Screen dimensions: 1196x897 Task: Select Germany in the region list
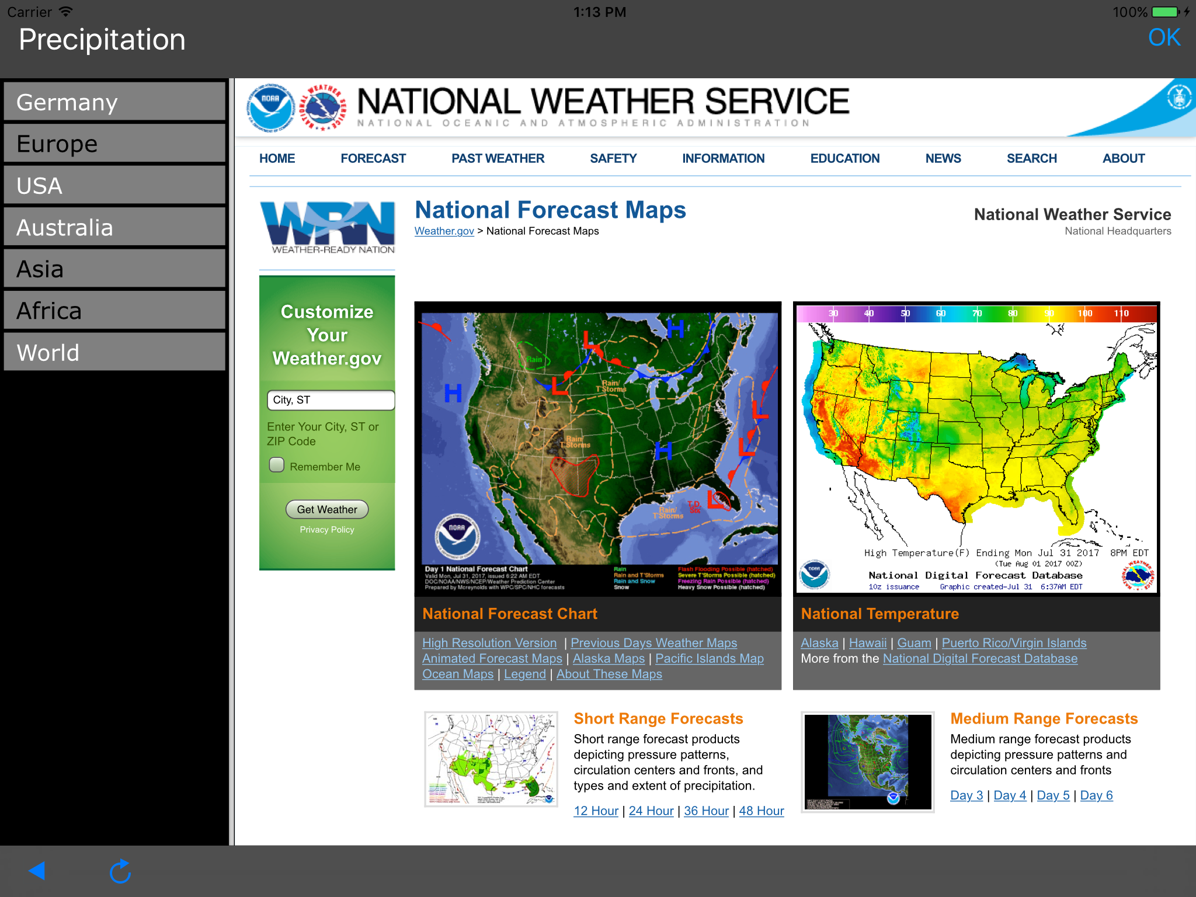click(114, 102)
